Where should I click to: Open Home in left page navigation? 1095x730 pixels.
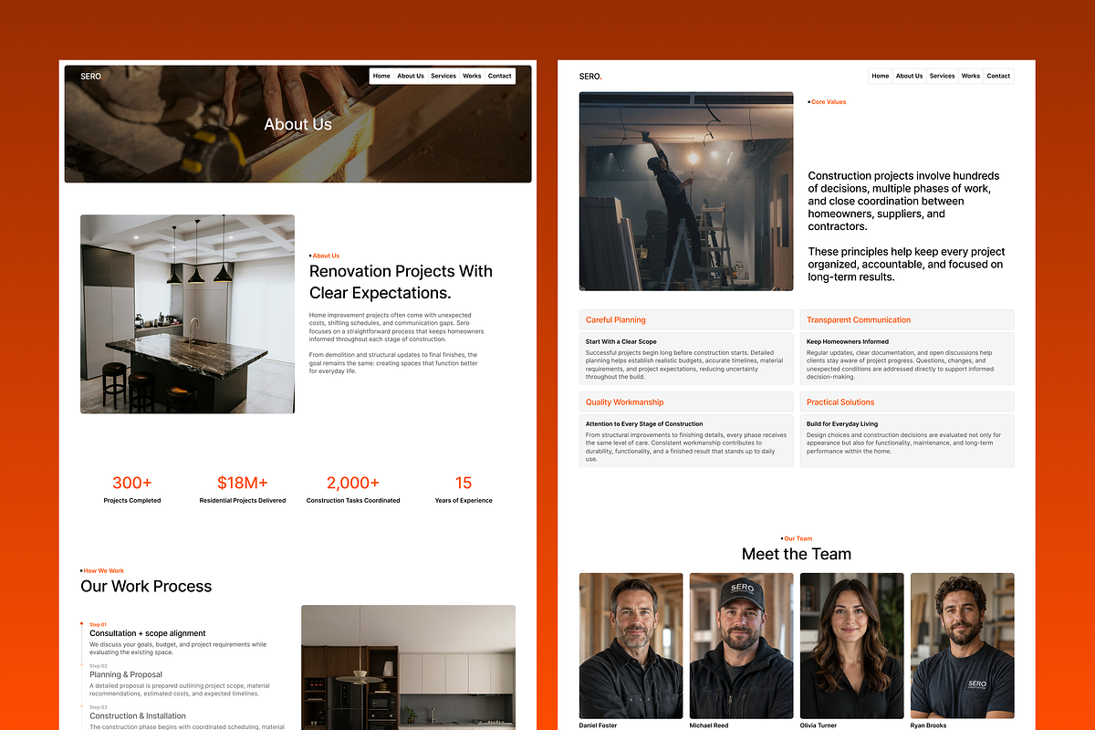click(381, 76)
